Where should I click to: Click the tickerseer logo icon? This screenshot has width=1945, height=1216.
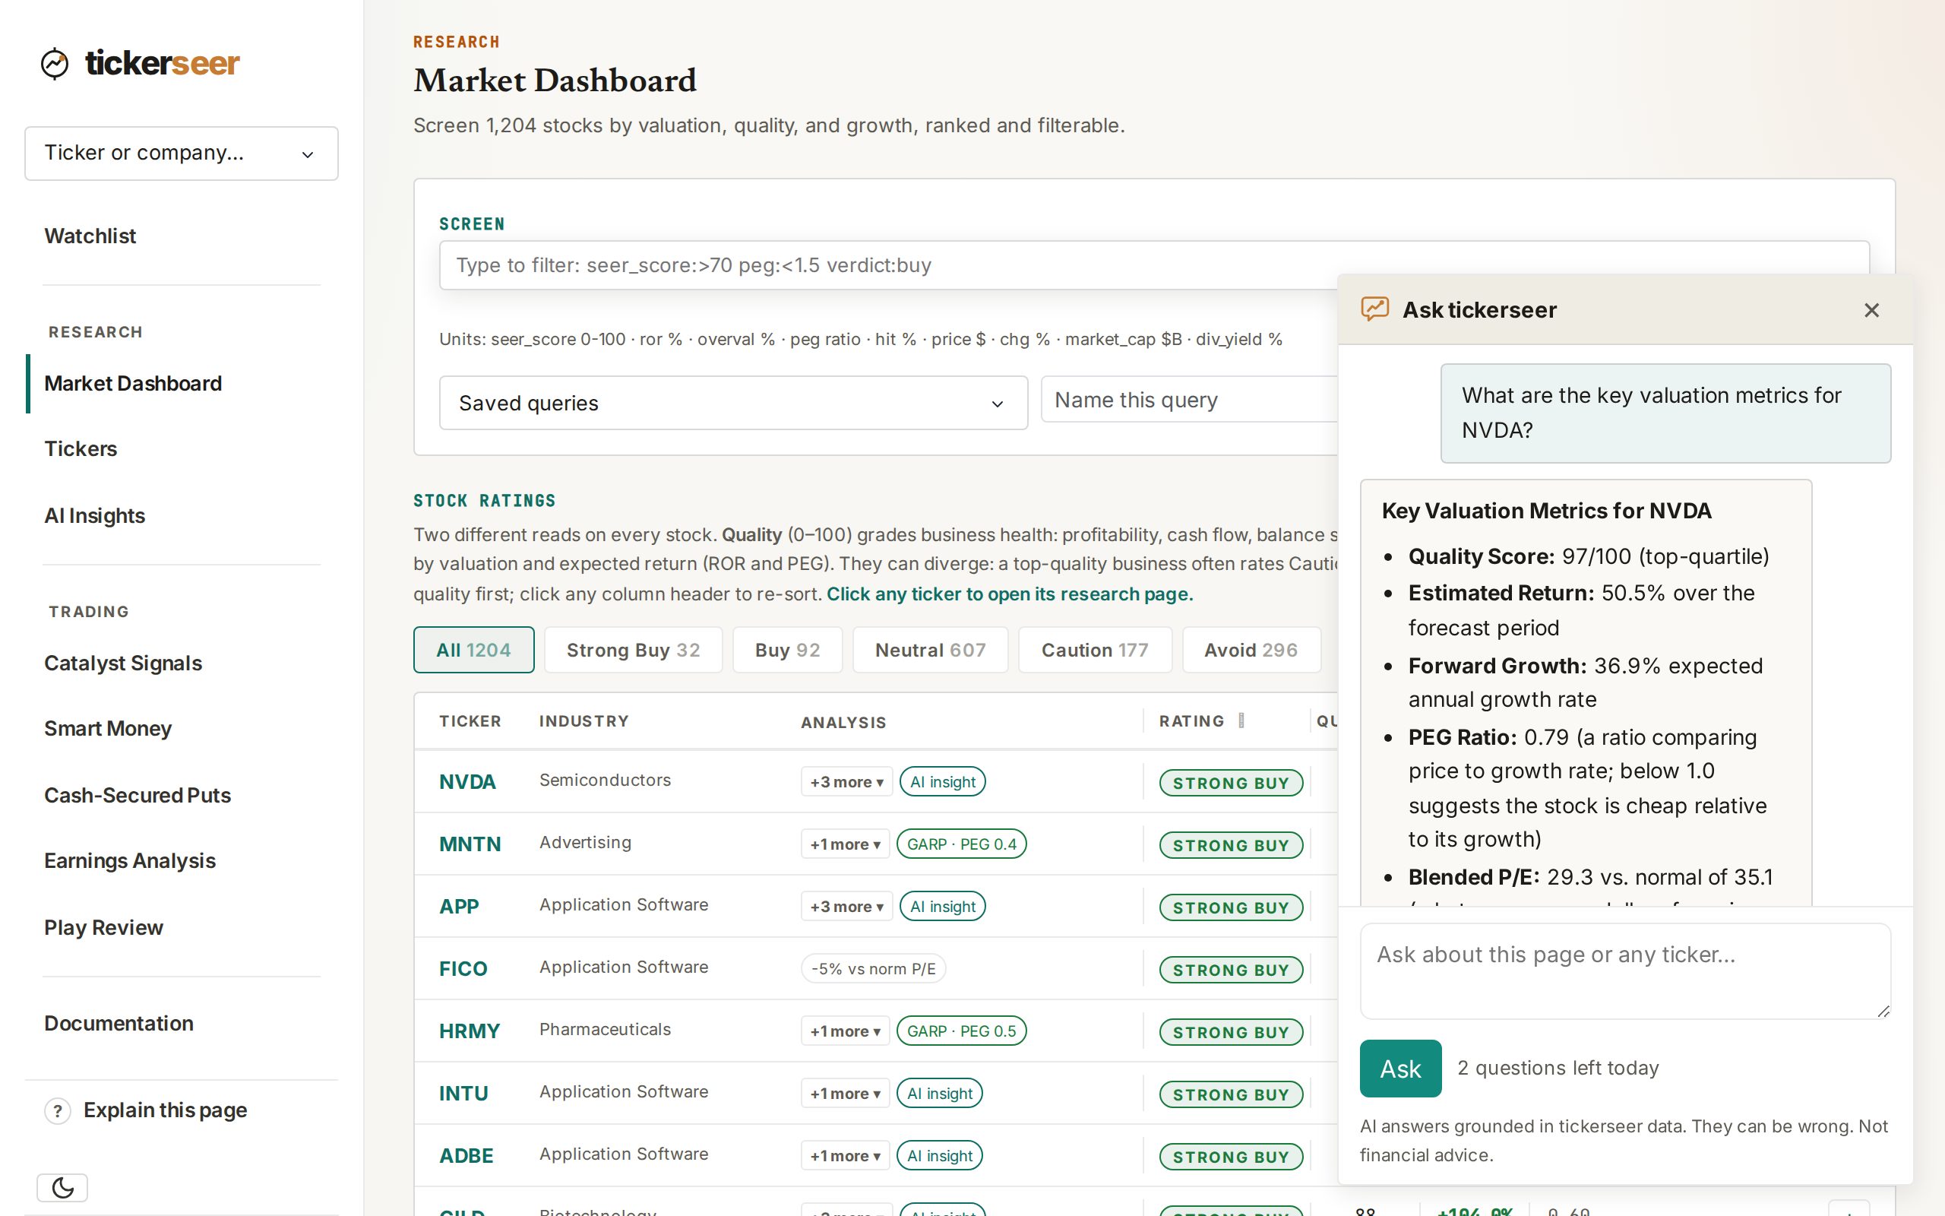tap(55, 64)
